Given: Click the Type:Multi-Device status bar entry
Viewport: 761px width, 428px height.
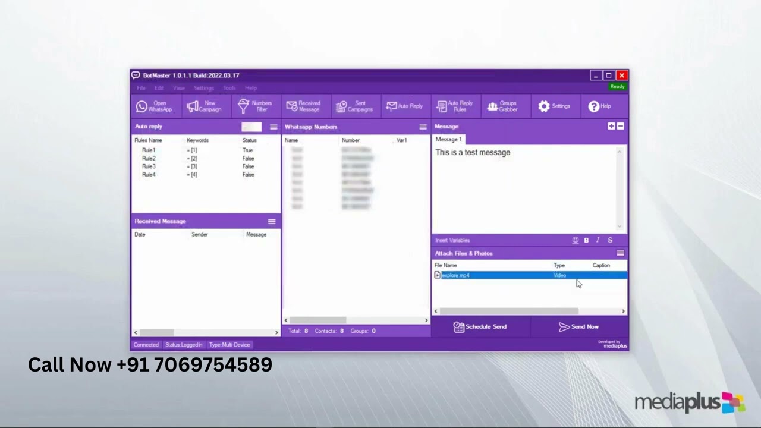Looking at the screenshot, I should click(x=229, y=345).
